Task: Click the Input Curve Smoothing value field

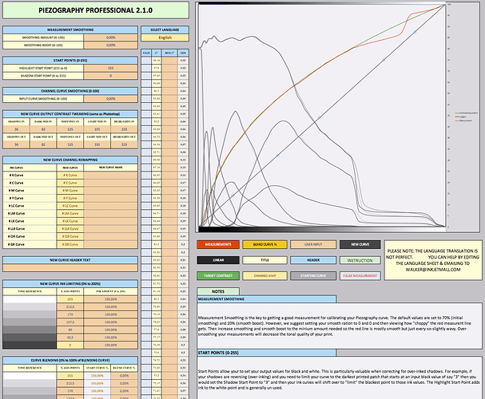Action: 109,97
